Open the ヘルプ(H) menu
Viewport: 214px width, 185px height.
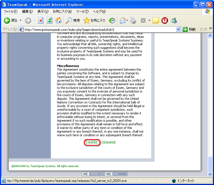pos(99,11)
